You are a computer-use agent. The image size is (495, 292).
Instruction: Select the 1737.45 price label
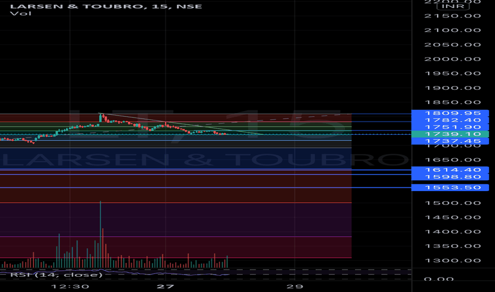click(x=450, y=141)
